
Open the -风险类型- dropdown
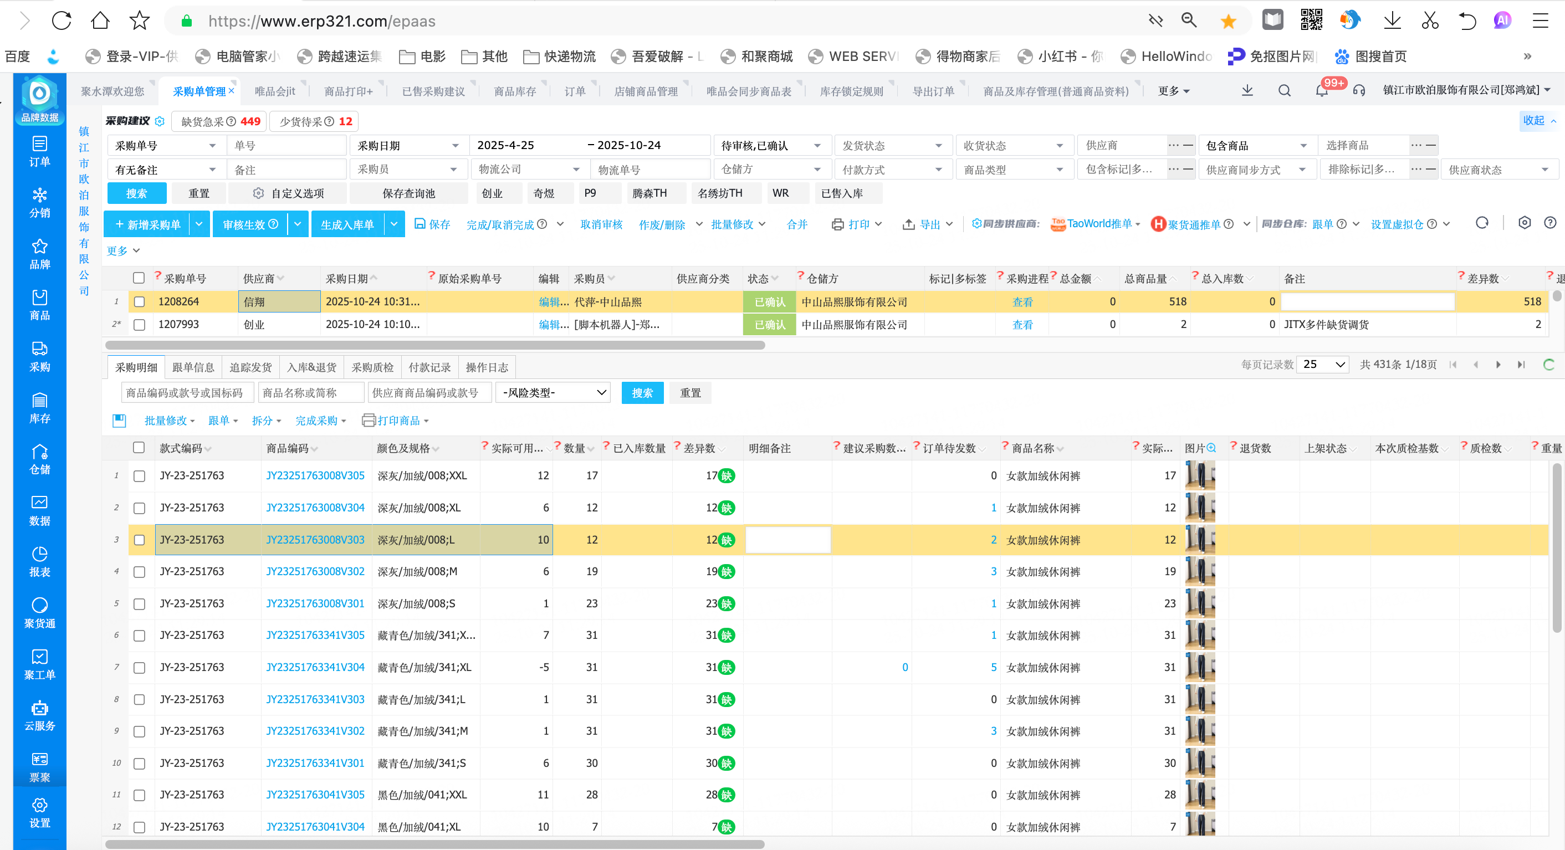554,392
